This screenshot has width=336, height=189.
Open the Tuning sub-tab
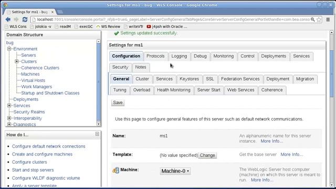click(x=120, y=90)
